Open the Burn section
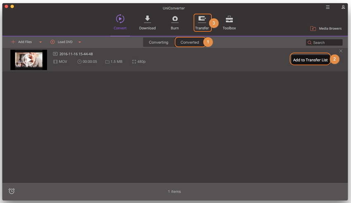 [x=175, y=22]
